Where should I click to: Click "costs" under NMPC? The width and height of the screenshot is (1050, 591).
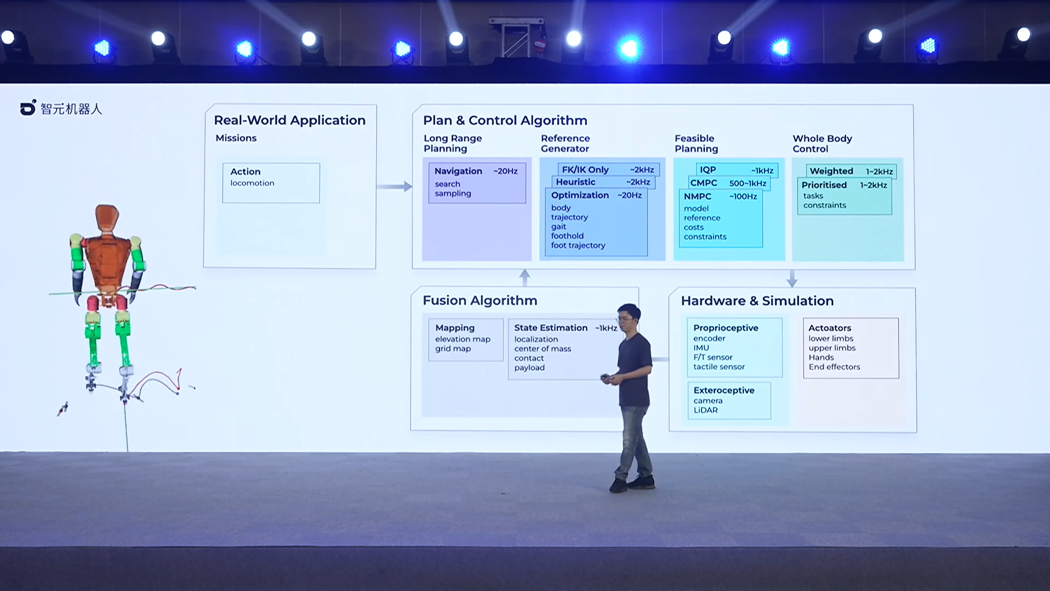pyautogui.click(x=693, y=227)
